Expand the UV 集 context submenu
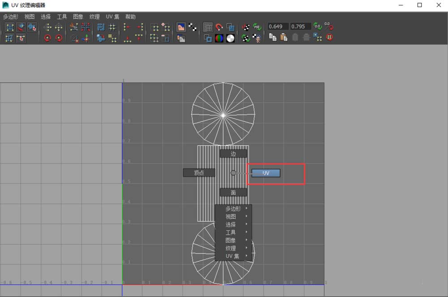Viewport: 448px width, 297px height. pos(233,256)
